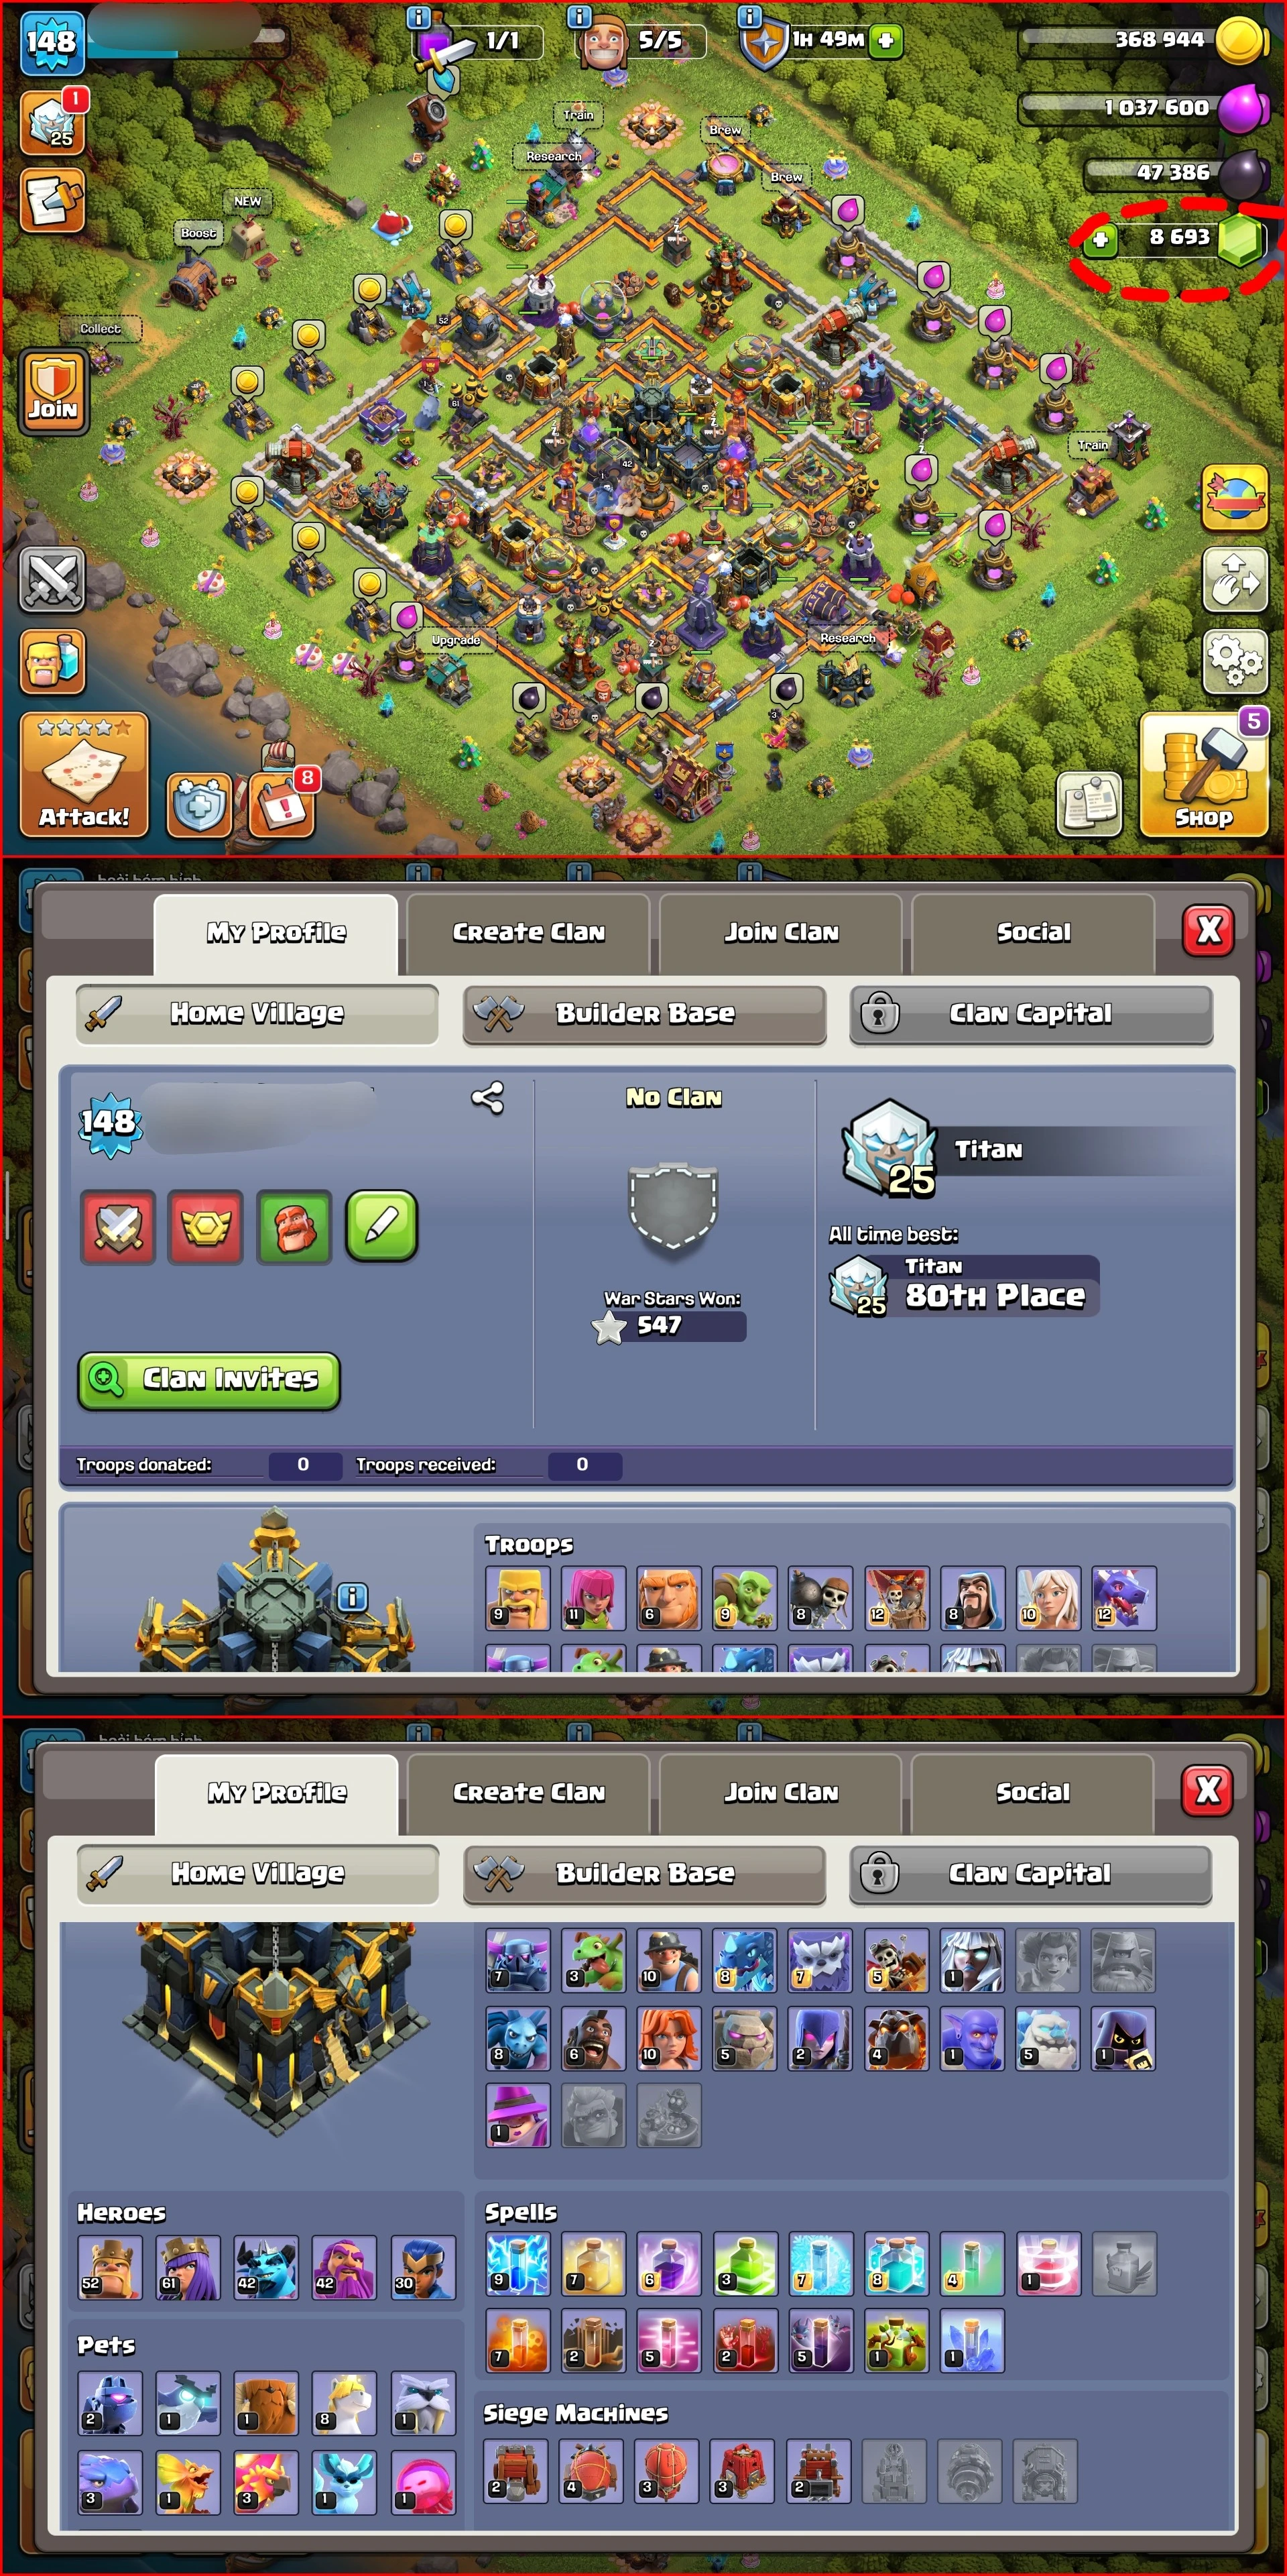Select Home Village in lower profile
This screenshot has height=2576, width=1287.
coord(258,1872)
